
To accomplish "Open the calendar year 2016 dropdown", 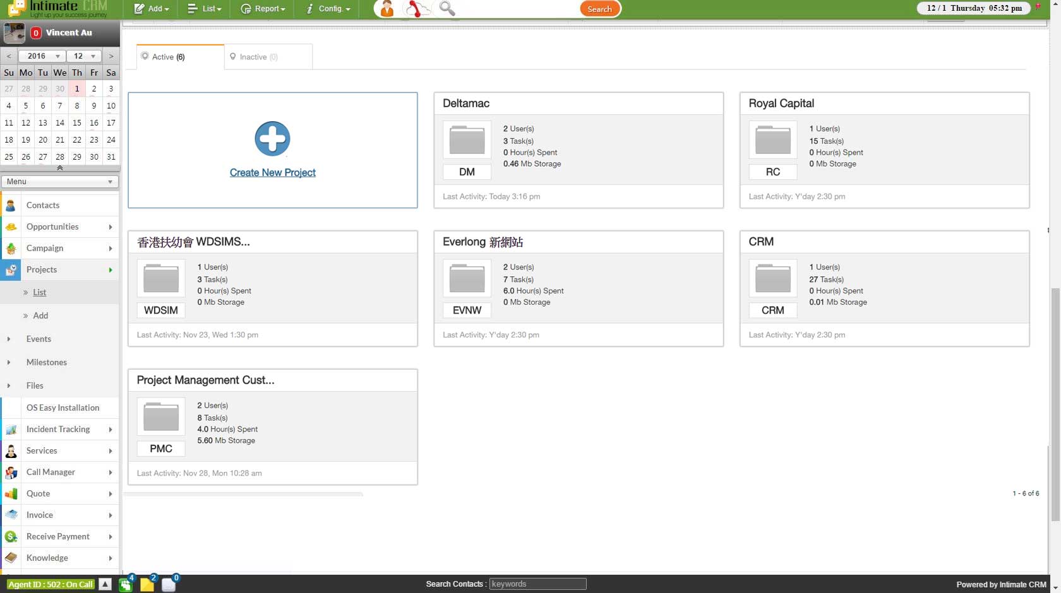I will (42, 56).
